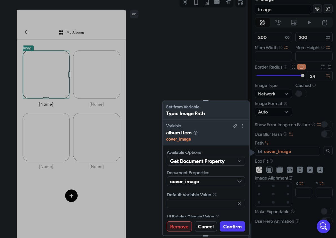Toggle Show Error Image on Failure
Image resolution: width=336 pixels, height=238 pixels.
coord(327,124)
